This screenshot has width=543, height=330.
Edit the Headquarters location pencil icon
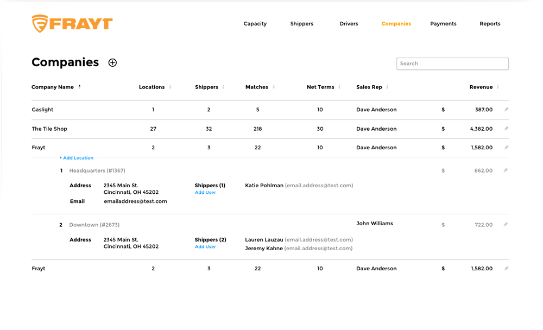[x=506, y=170]
